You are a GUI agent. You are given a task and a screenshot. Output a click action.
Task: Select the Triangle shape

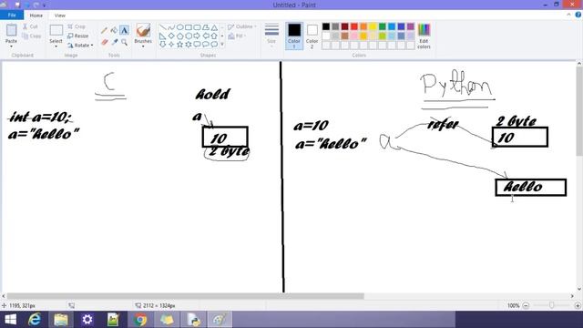[214, 27]
